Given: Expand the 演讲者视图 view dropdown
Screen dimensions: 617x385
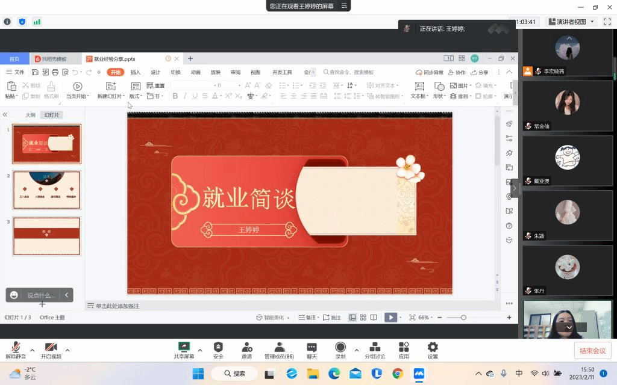Looking at the screenshot, I should 592,22.
